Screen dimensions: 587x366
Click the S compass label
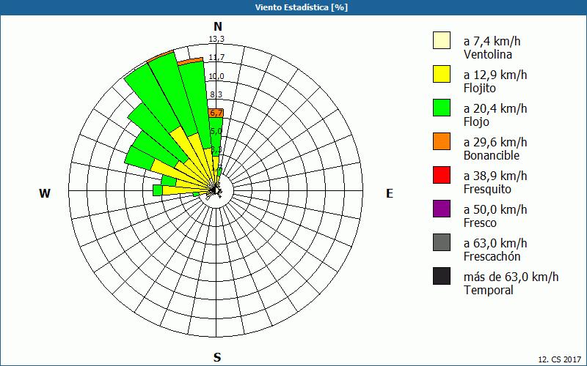(217, 357)
